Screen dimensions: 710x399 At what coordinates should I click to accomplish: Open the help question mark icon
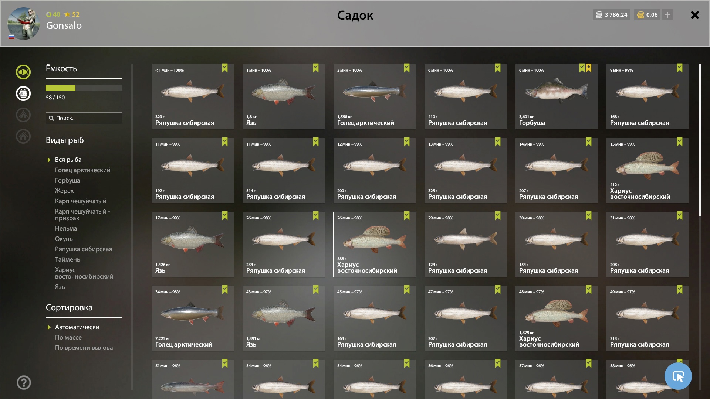click(24, 383)
